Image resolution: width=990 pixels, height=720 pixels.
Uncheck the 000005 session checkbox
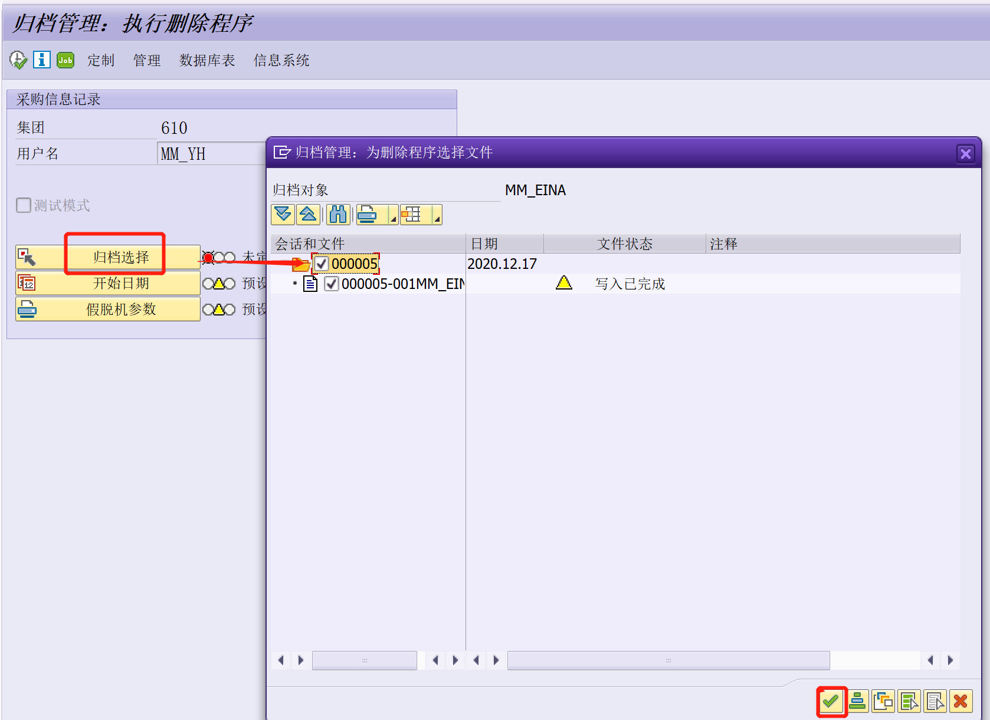click(321, 264)
